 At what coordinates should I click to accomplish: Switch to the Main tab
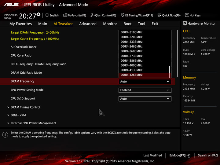click(43, 24)
